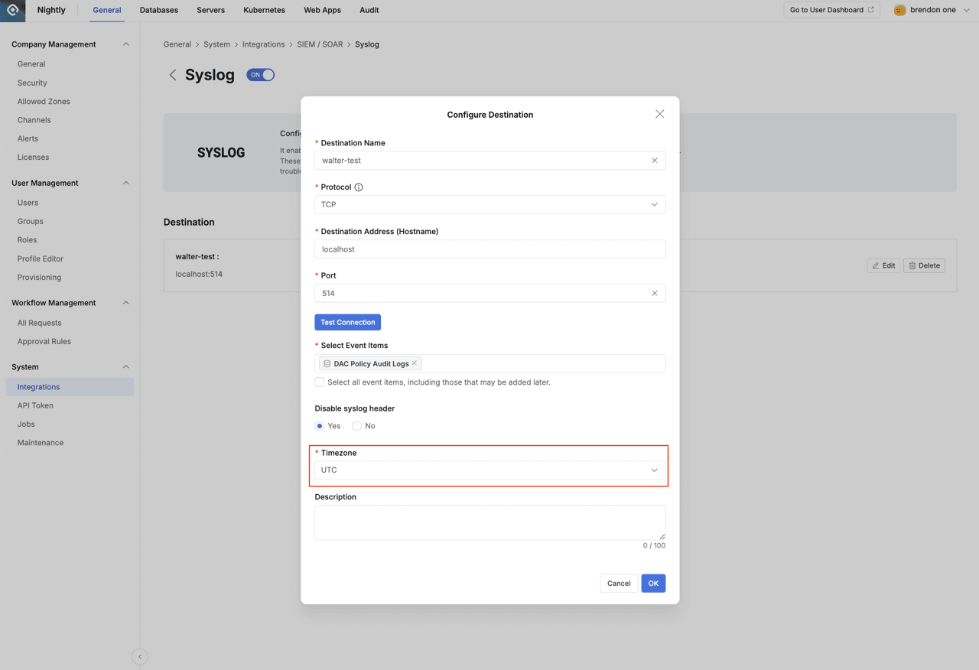The width and height of the screenshot is (979, 670).
Task: Open the brendon one user menu
Action: [x=932, y=10]
